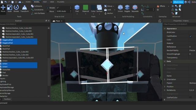The image size is (196, 110).
Task: Open the Part dropdown arrow
Action: (77, 14)
